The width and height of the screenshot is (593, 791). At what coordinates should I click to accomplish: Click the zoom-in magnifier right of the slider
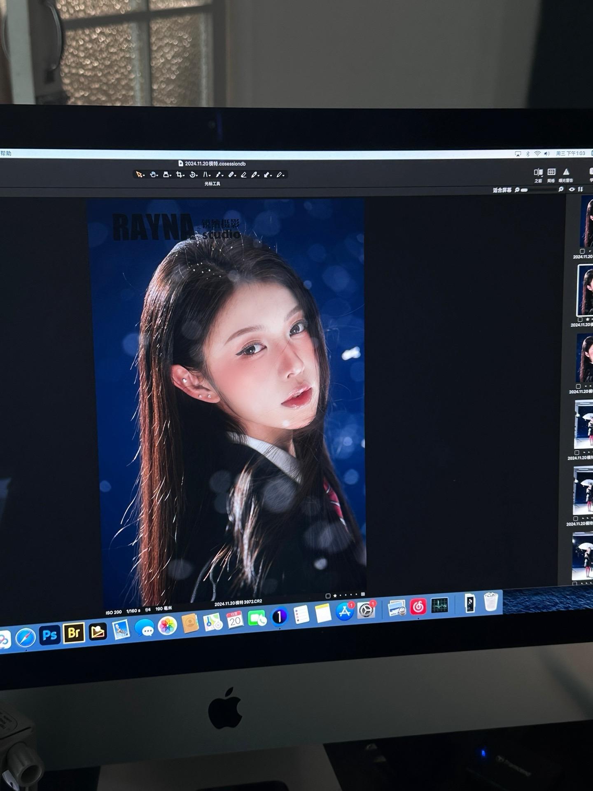click(560, 189)
